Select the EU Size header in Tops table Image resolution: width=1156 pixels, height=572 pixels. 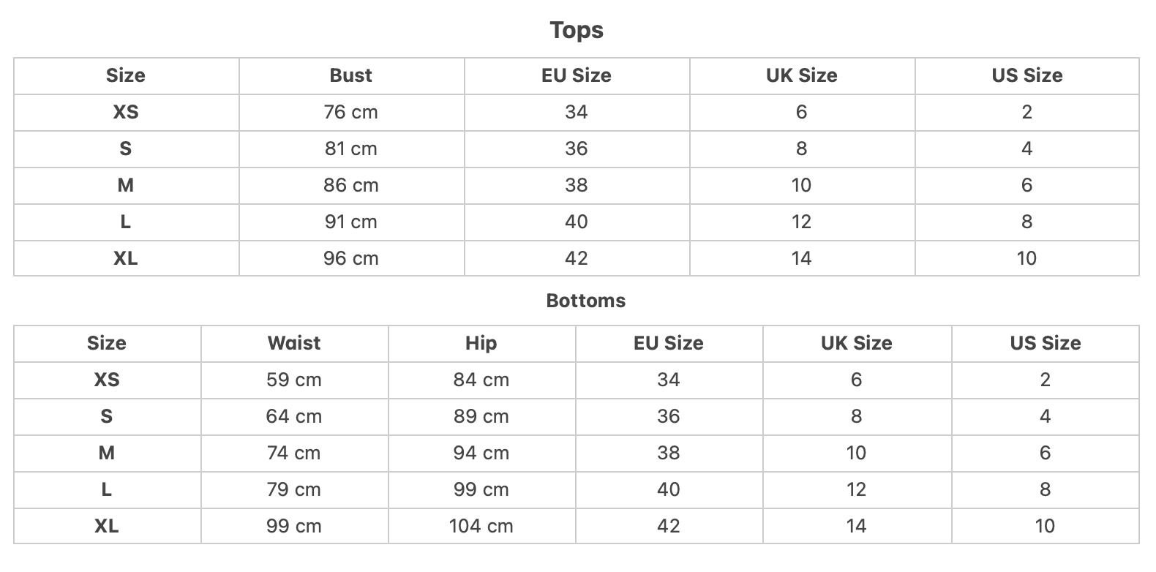click(577, 75)
